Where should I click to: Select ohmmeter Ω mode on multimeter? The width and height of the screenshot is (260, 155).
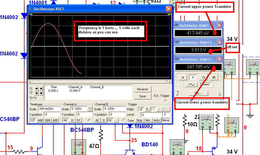[203, 77]
